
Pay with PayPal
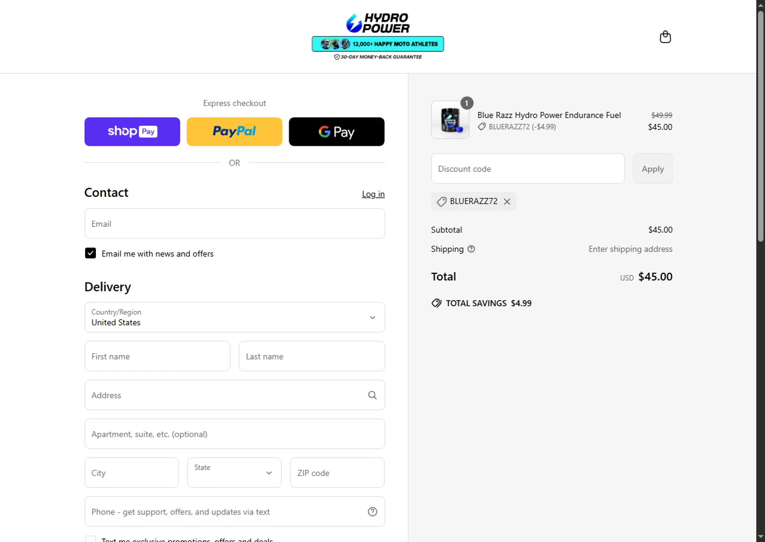pyautogui.click(x=234, y=132)
